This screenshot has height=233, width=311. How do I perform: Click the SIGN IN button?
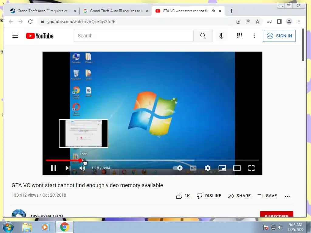pos(279,36)
